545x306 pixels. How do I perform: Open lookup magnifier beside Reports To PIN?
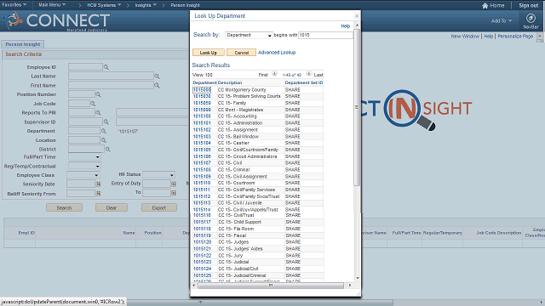tap(98, 113)
